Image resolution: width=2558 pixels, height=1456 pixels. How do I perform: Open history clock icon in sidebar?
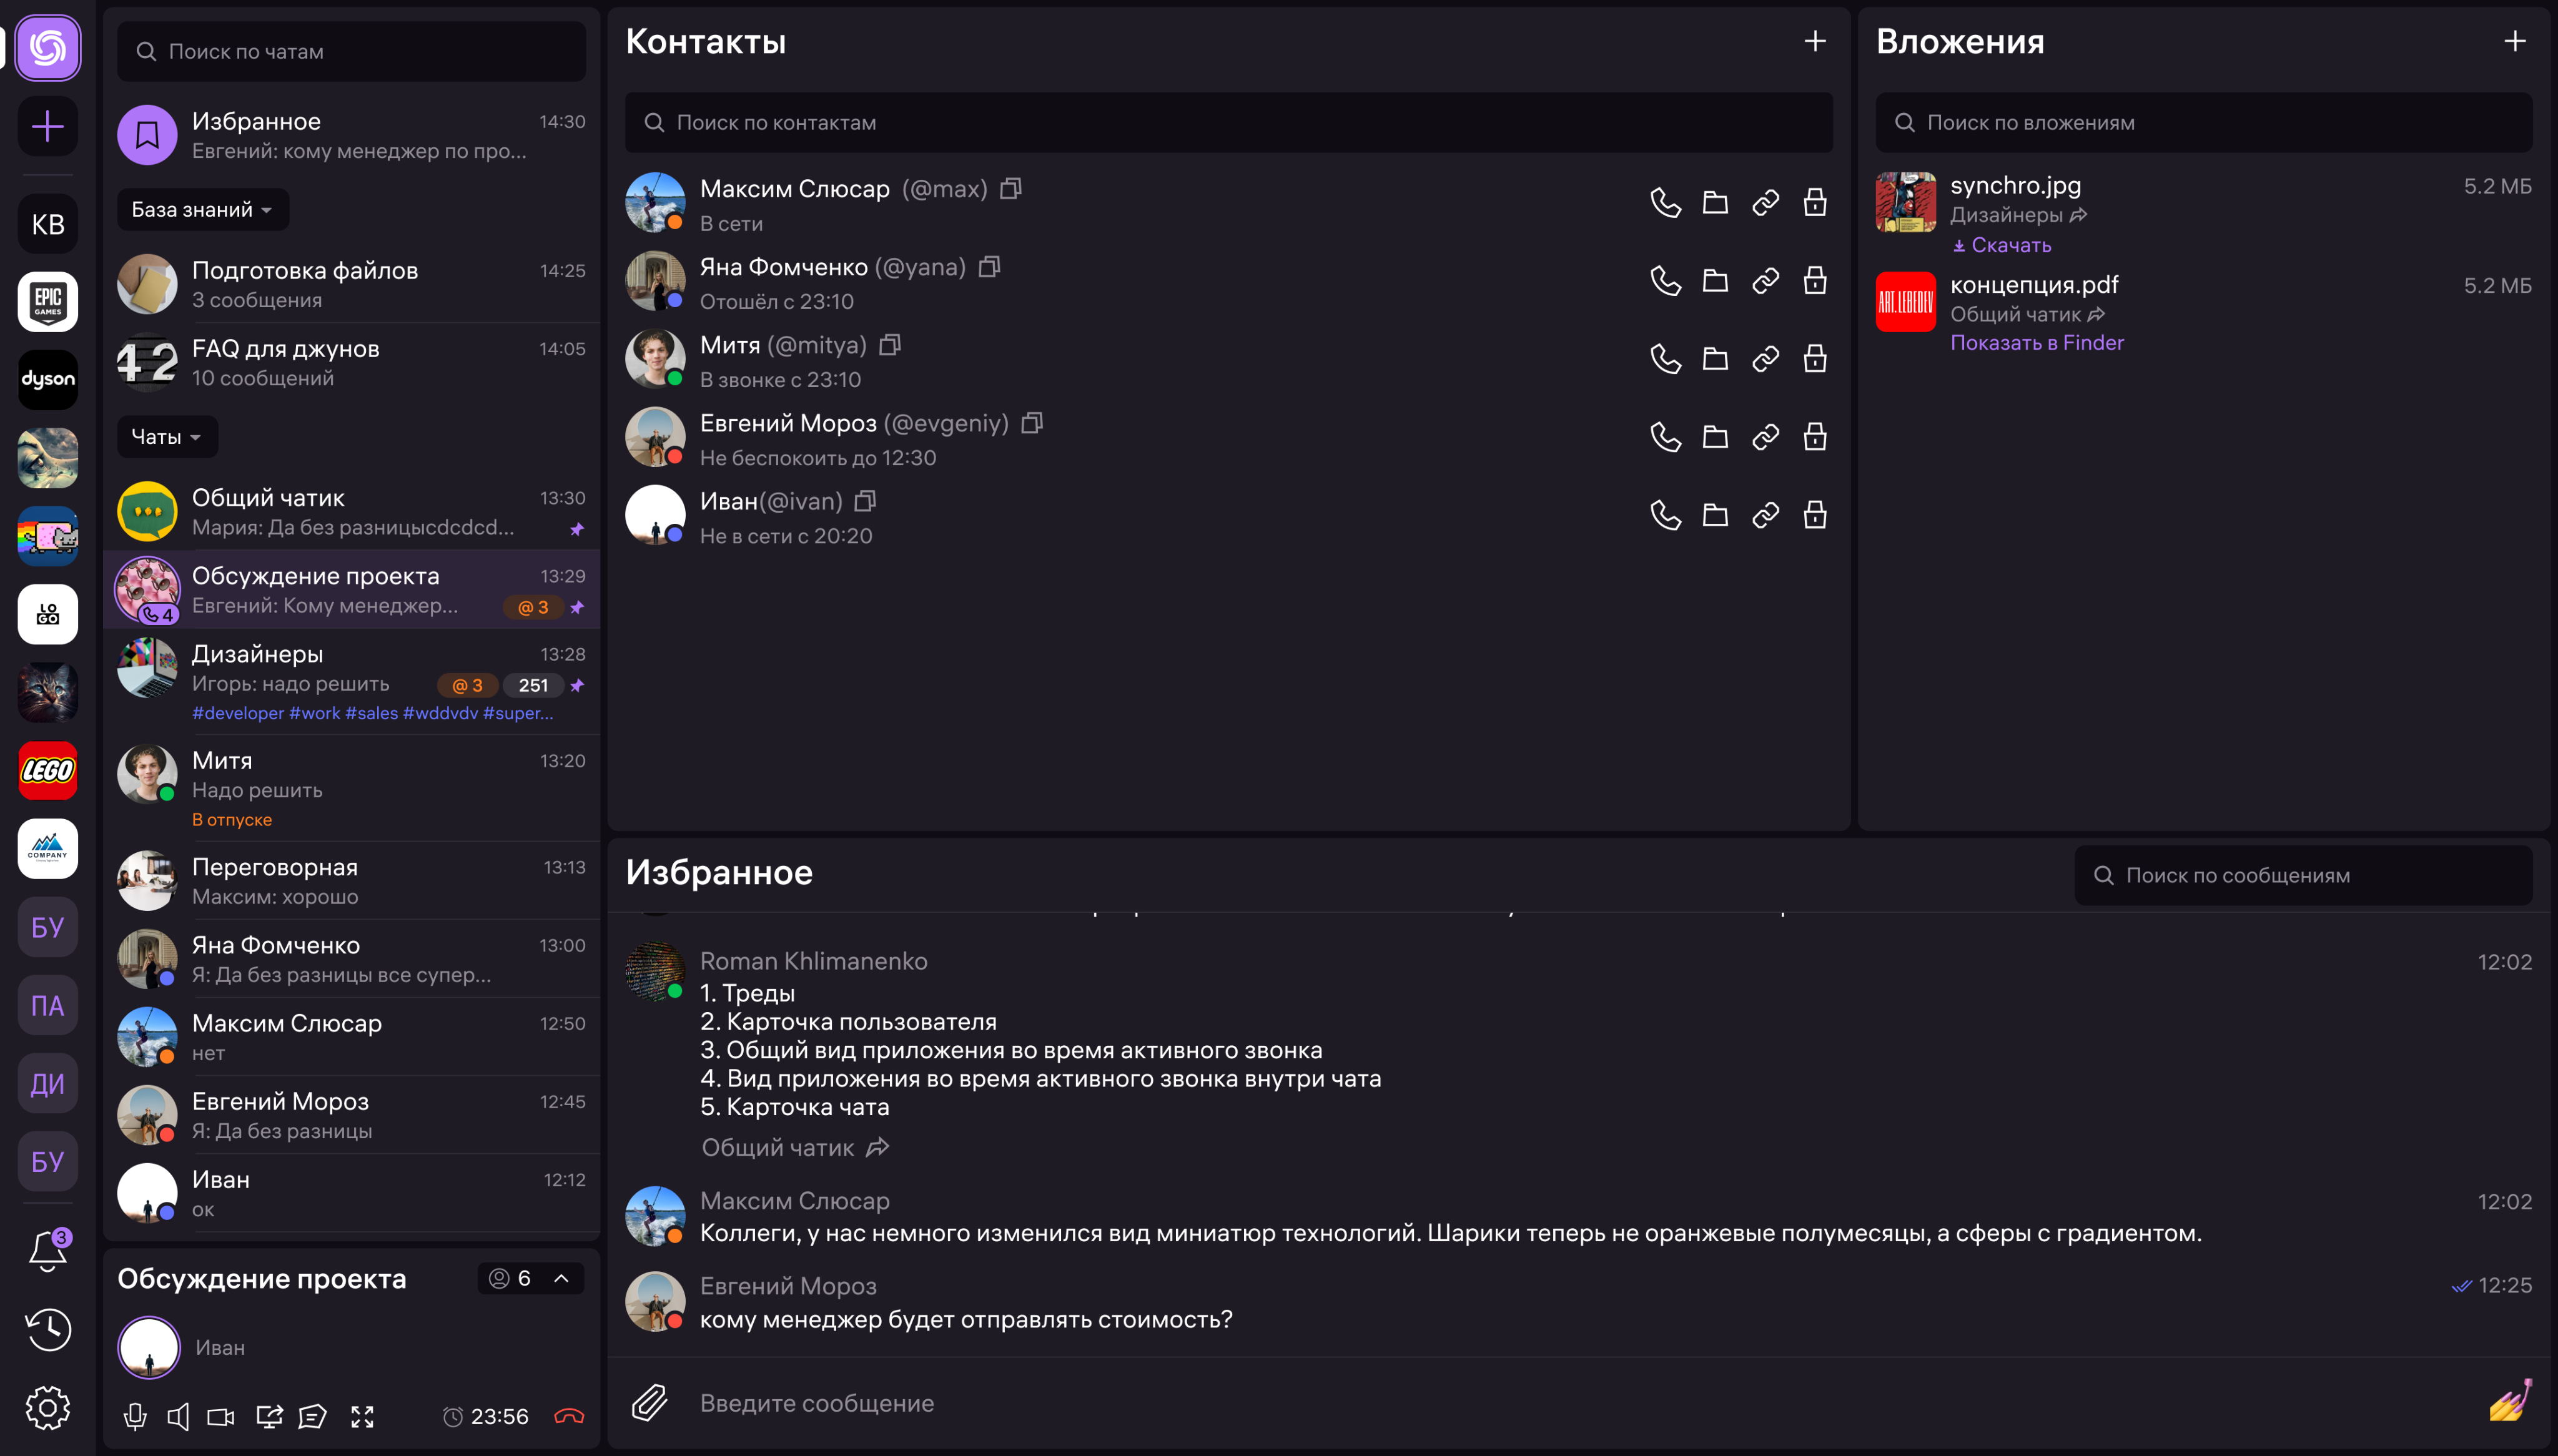(x=47, y=1330)
